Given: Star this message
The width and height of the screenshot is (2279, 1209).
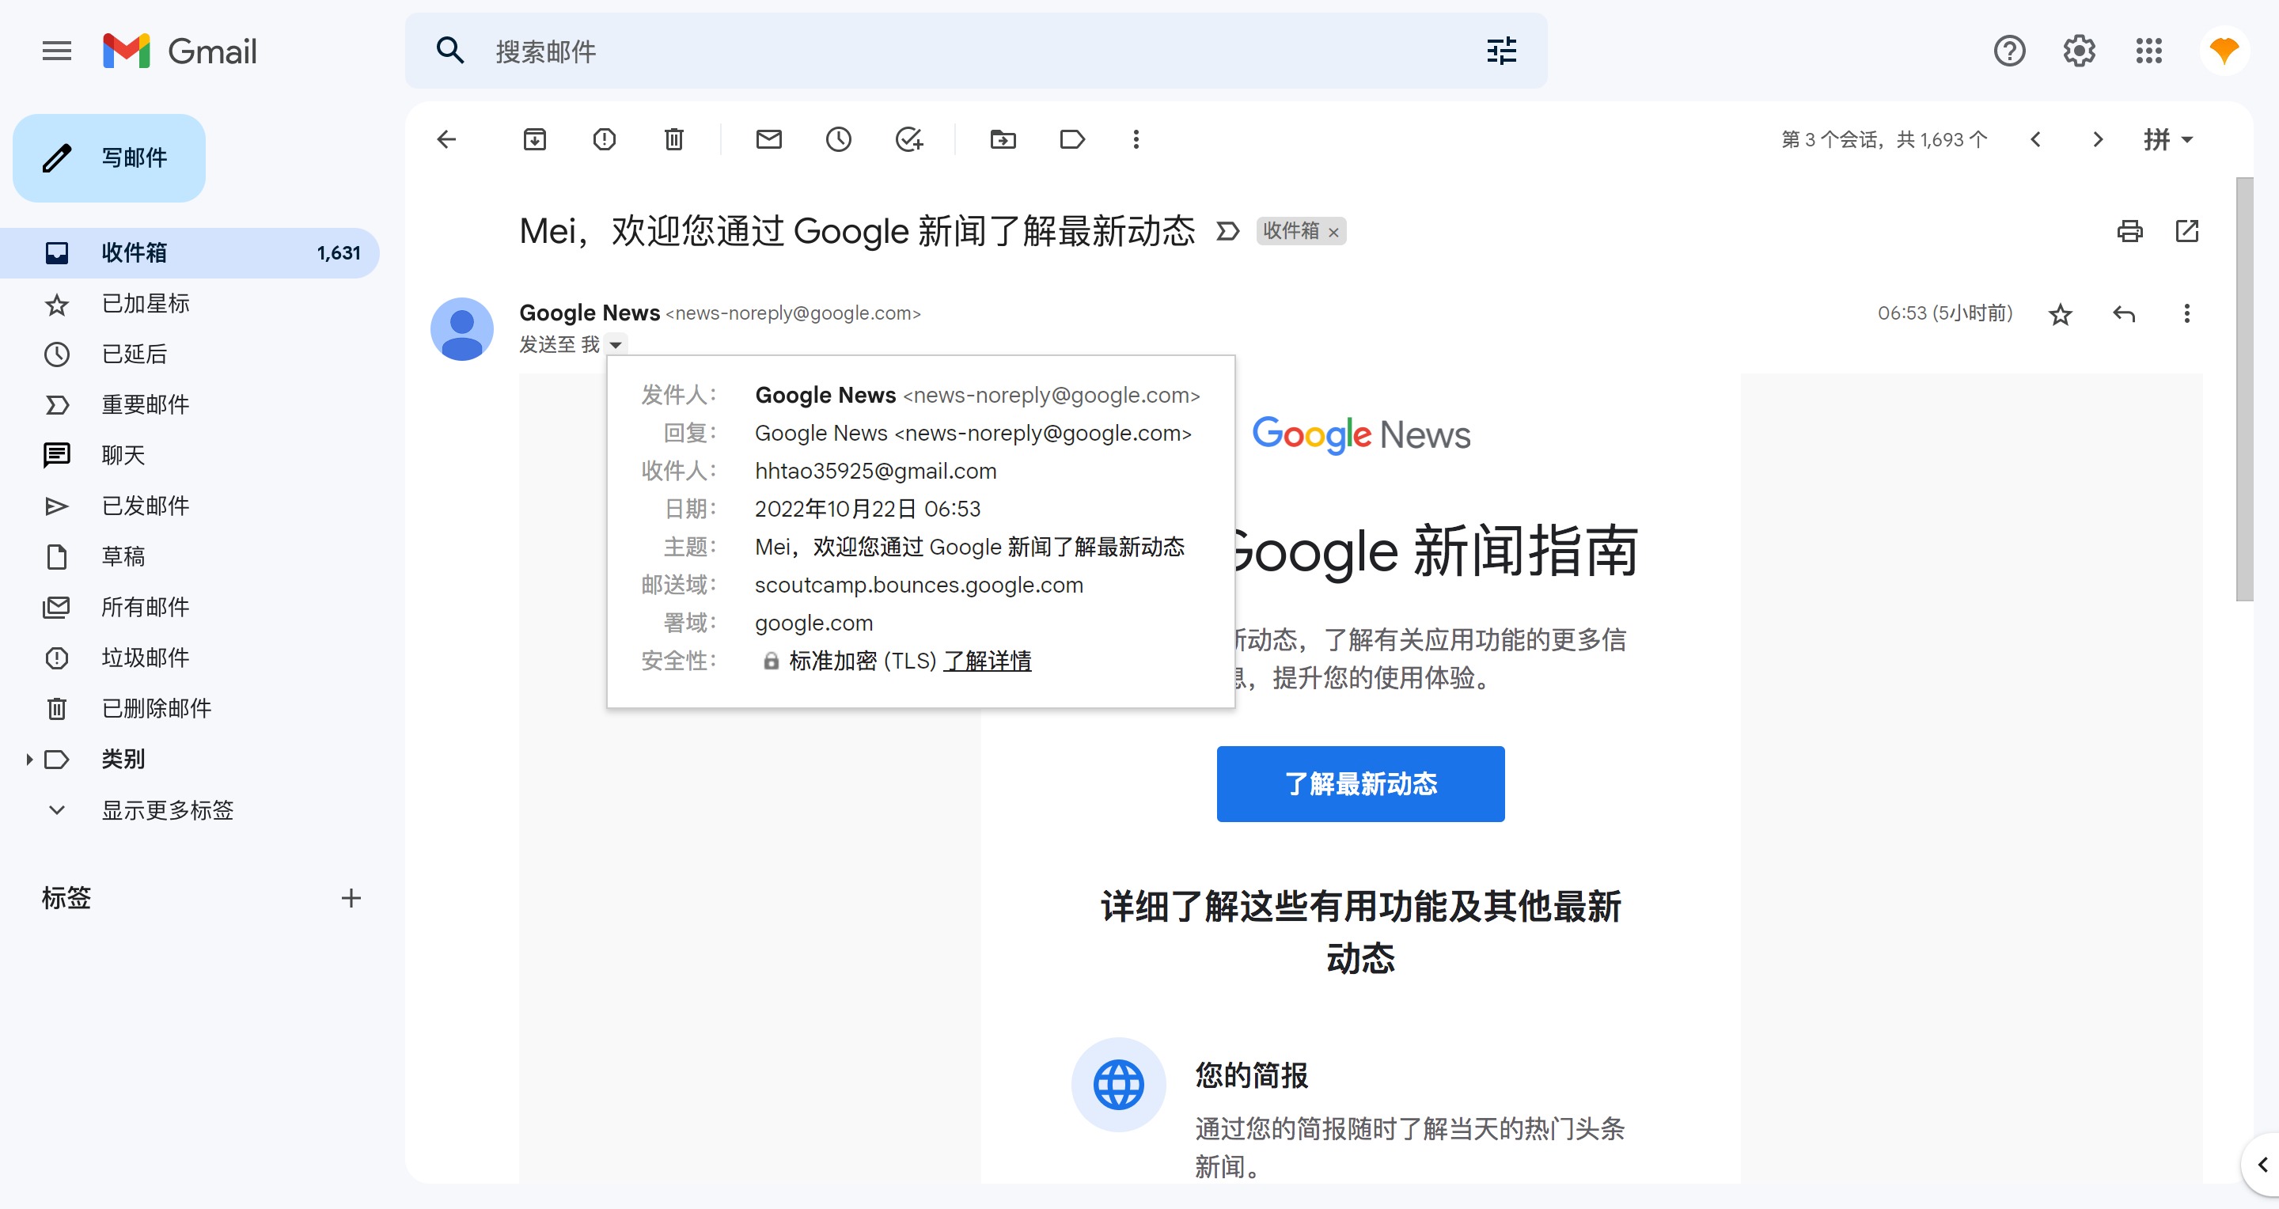Looking at the screenshot, I should pos(2061,314).
